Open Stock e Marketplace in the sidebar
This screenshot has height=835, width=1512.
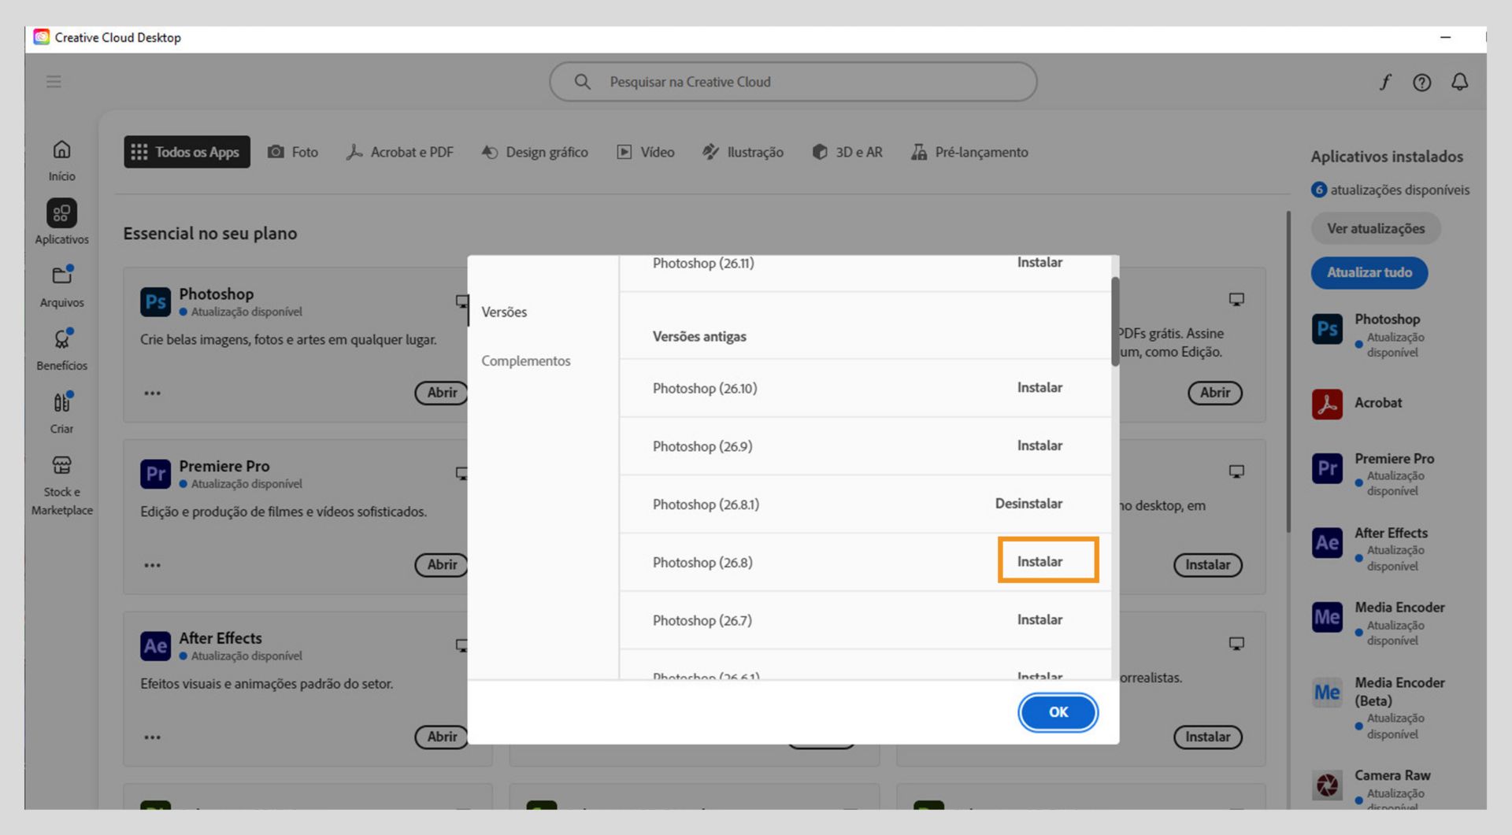pos(61,485)
